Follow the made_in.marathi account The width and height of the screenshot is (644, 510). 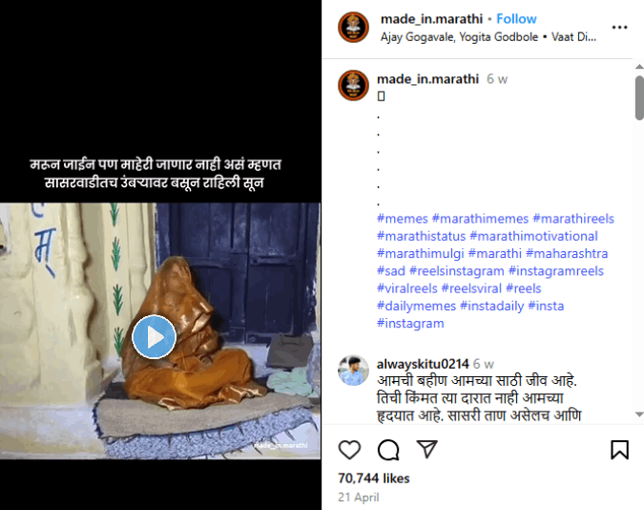[x=516, y=19]
